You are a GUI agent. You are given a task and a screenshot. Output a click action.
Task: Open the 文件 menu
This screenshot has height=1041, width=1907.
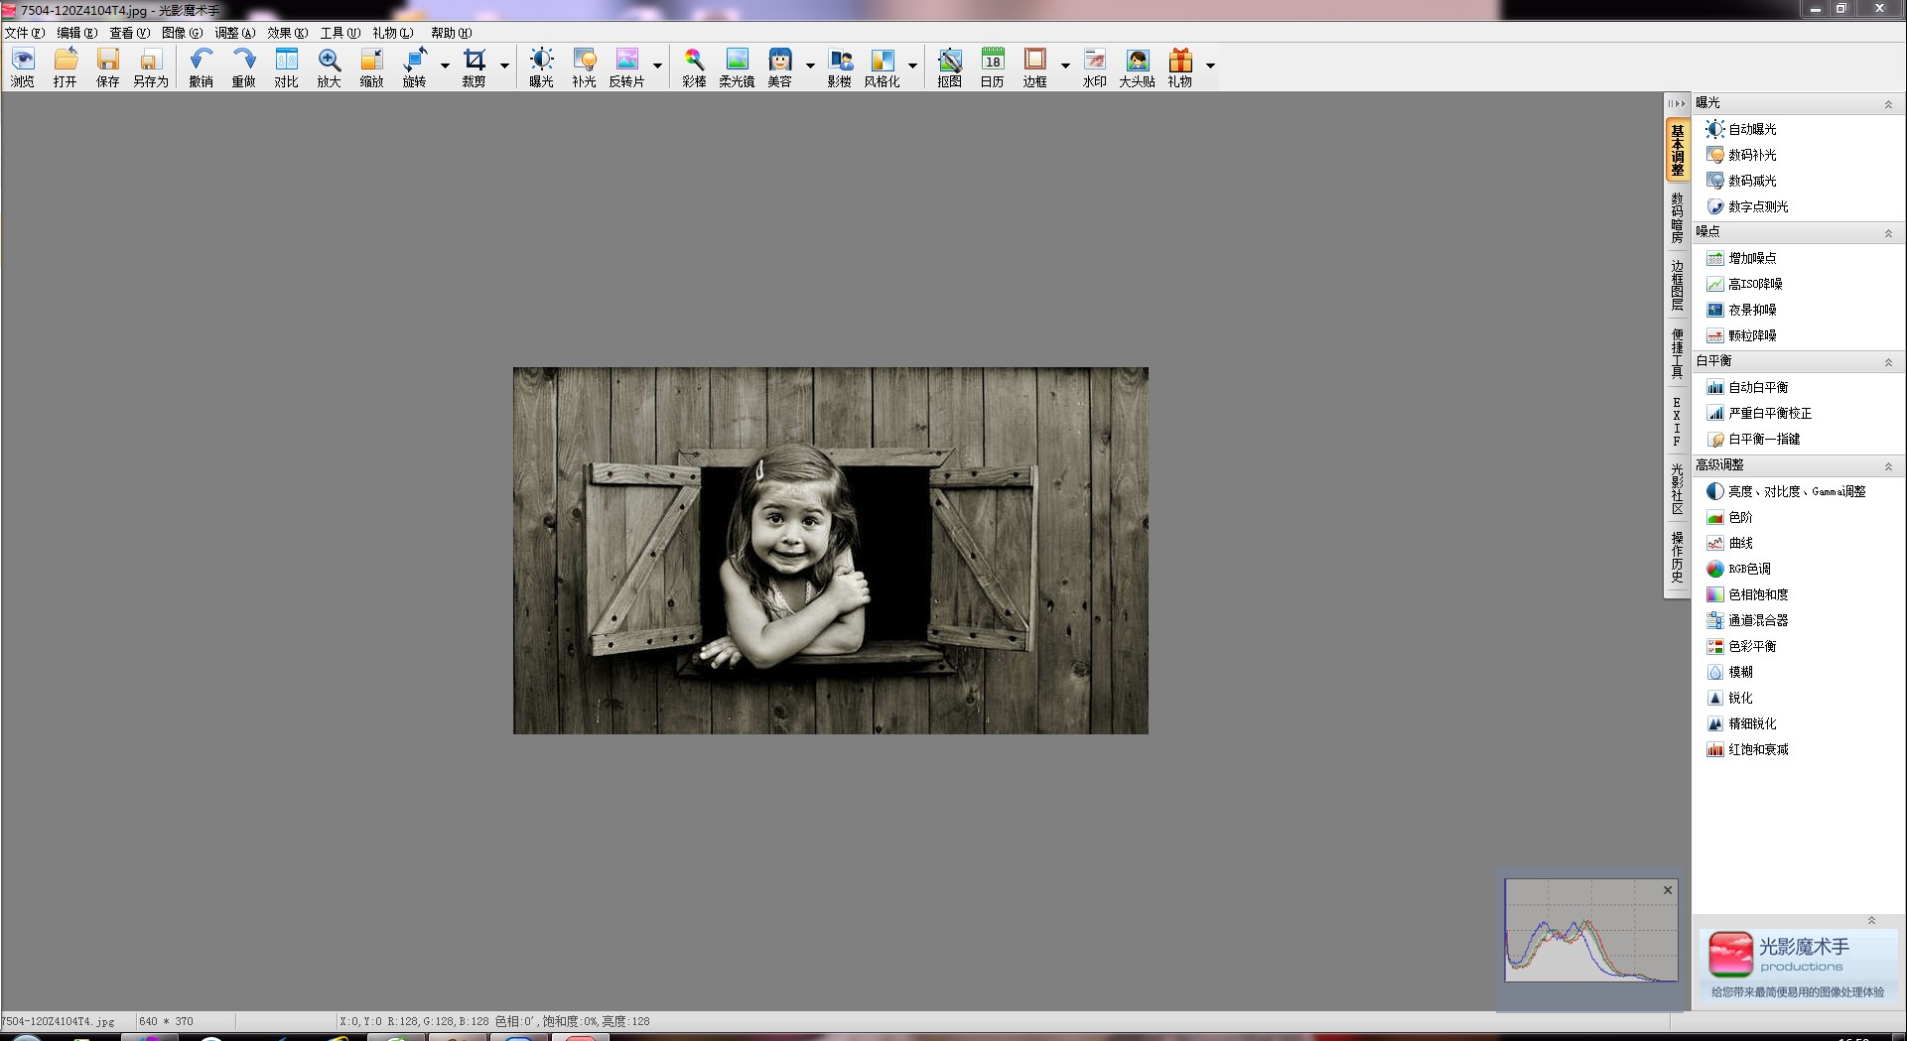pyautogui.click(x=25, y=33)
